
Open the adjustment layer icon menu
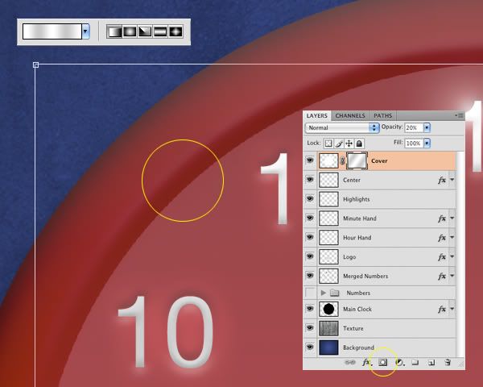(x=399, y=363)
